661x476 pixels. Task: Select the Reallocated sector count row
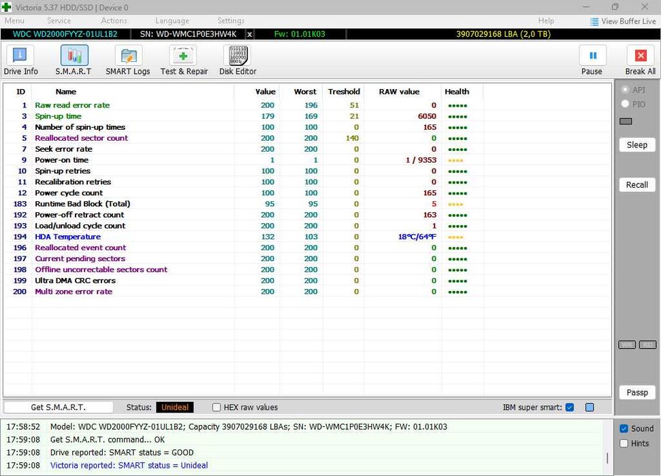(307, 138)
